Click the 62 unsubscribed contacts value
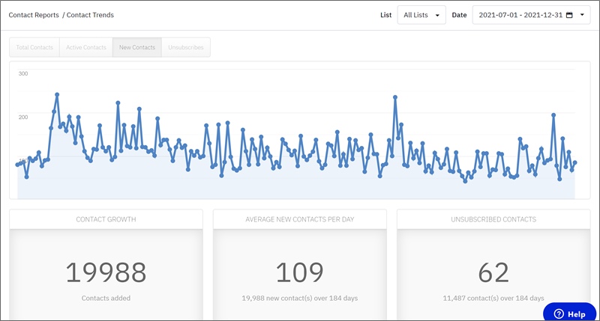This screenshot has height=321, width=600. point(493,272)
